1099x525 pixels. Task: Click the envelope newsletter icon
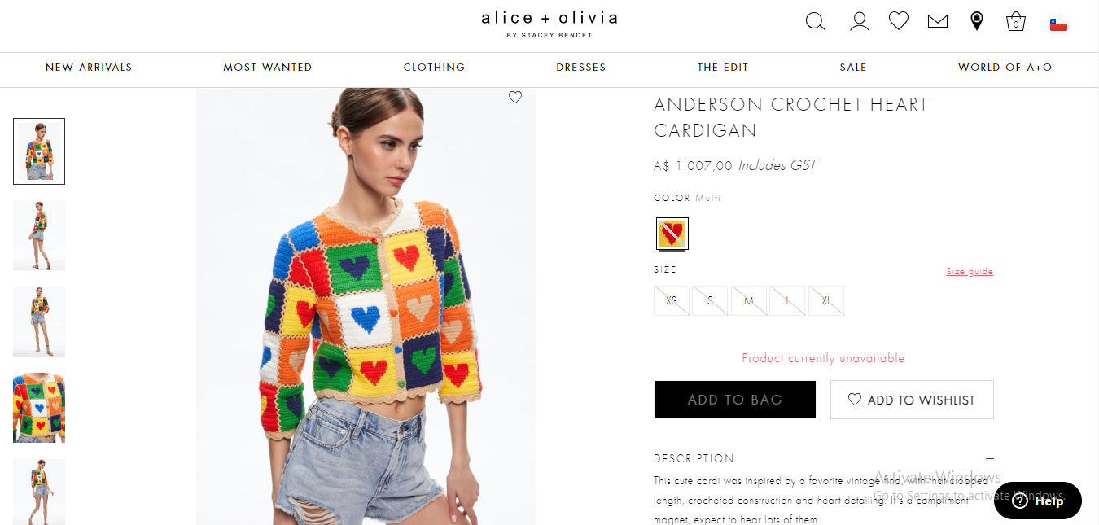point(938,21)
